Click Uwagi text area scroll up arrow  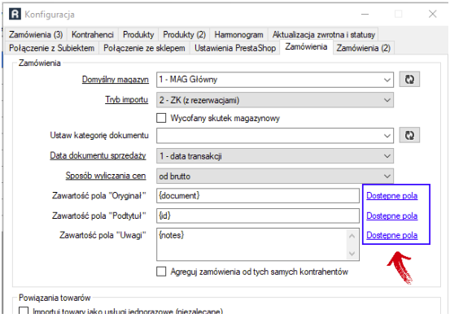pos(352,237)
